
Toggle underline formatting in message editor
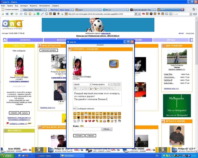tap(82, 88)
